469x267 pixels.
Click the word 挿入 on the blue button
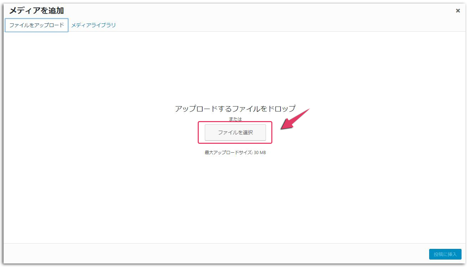pos(452,254)
